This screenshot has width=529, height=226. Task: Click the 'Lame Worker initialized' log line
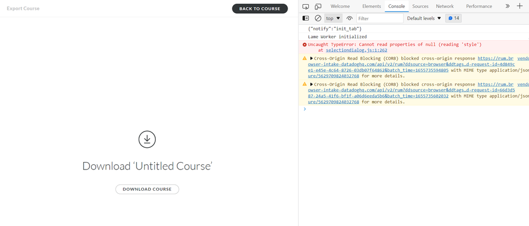pos(337,36)
